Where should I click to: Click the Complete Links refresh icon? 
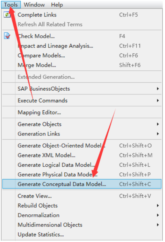point(7,15)
